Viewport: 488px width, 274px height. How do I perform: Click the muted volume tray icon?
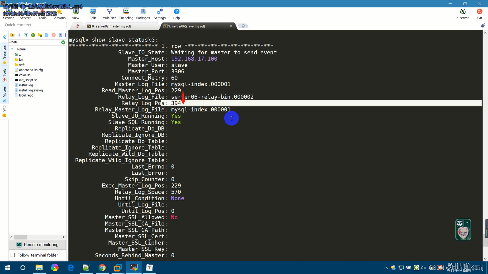click(x=424, y=268)
